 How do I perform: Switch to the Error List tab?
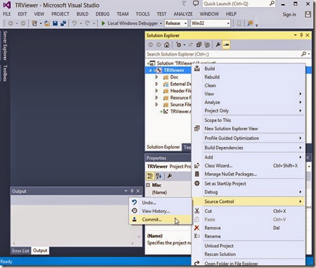point(21,251)
